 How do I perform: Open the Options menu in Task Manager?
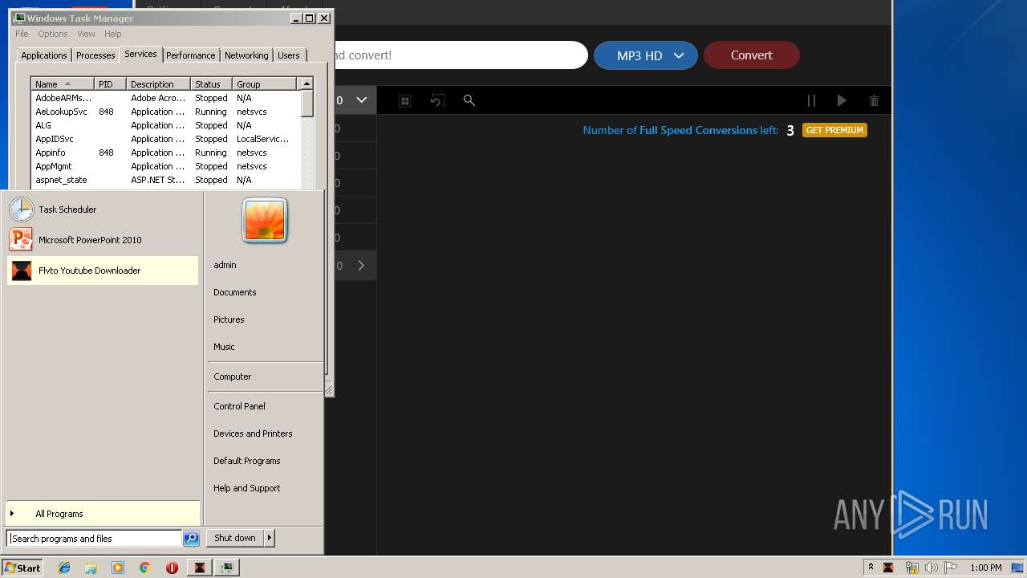(53, 34)
